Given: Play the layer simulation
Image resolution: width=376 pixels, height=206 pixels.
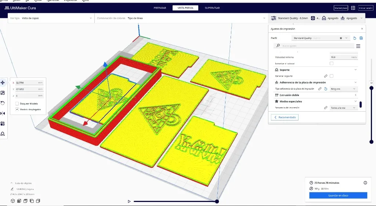Looking at the screenshot, I should coord(129,202).
